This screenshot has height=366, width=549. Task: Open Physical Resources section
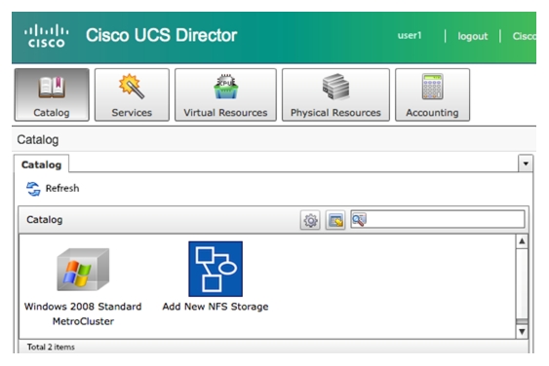[x=335, y=94]
